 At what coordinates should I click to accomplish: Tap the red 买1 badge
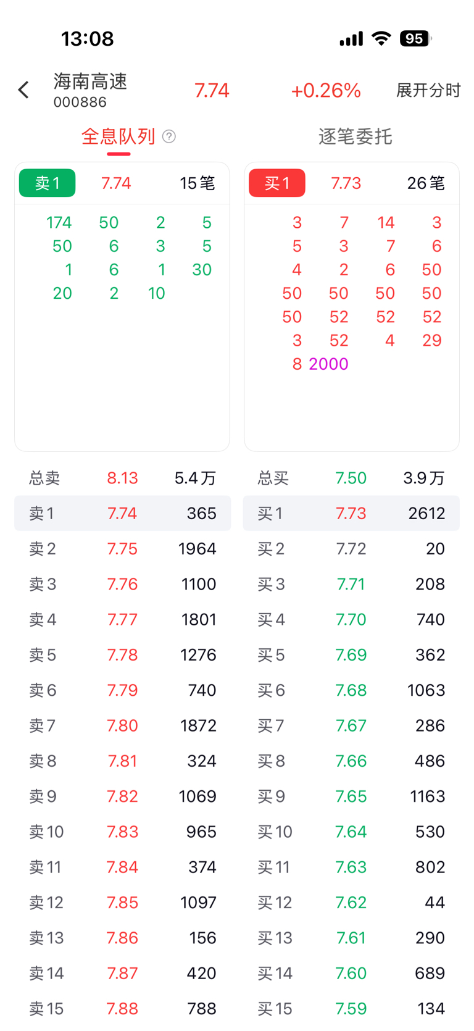click(x=276, y=183)
